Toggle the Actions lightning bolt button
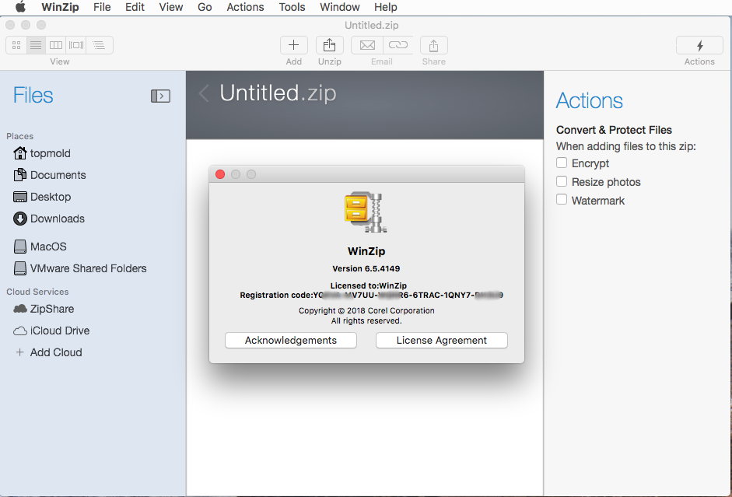 (x=699, y=45)
